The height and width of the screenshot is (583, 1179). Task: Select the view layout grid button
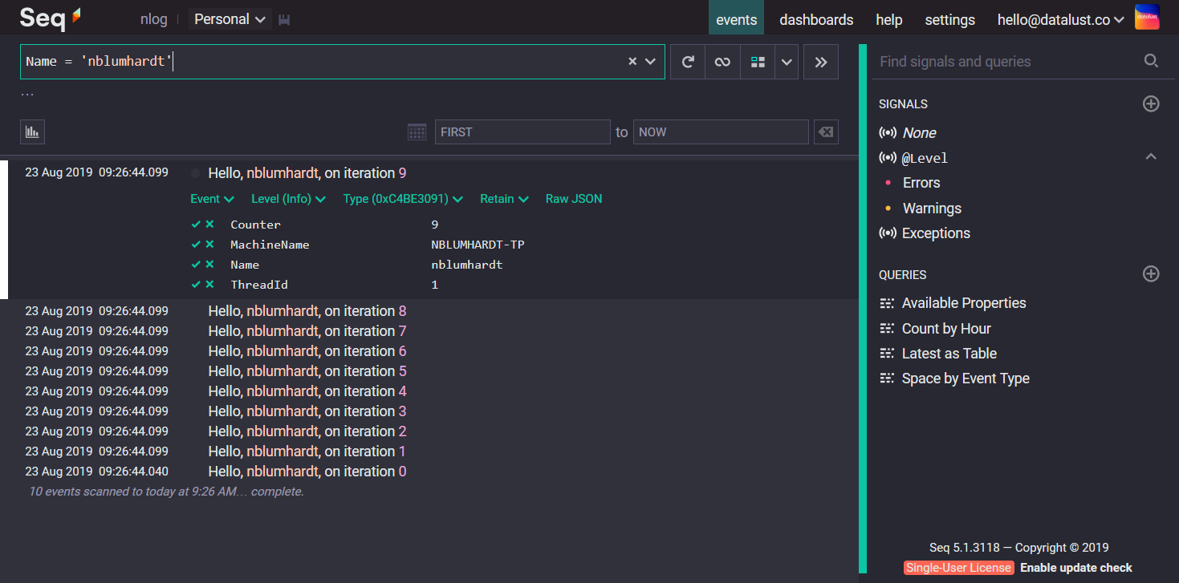point(758,62)
